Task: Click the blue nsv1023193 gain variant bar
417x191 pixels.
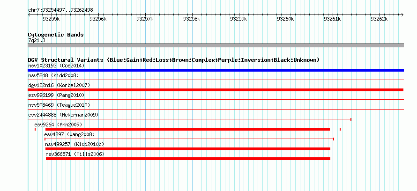Action: point(216,70)
